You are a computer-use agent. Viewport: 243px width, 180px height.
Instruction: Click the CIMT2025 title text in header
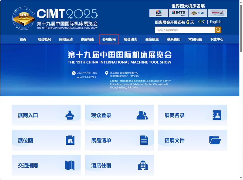(x=67, y=14)
